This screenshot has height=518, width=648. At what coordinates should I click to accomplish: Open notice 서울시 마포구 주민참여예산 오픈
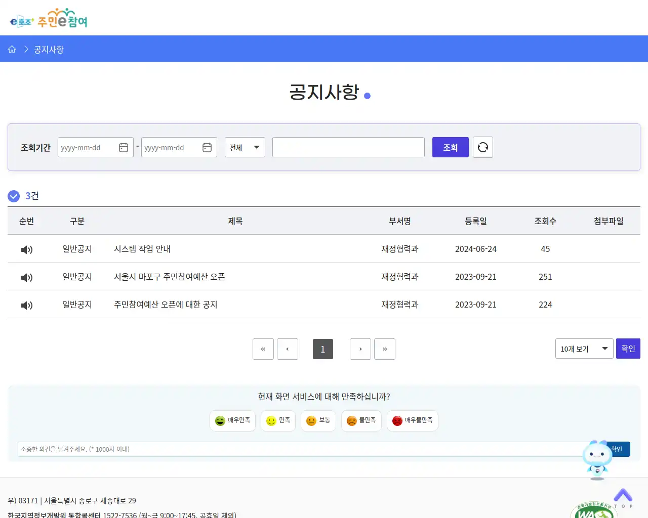tap(170, 277)
